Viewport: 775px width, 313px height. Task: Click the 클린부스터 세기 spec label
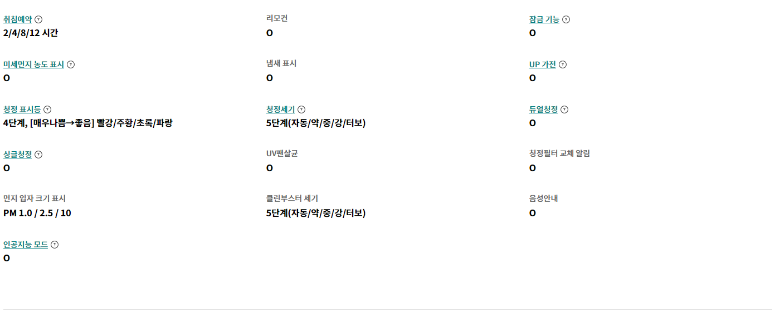coord(292,198)
